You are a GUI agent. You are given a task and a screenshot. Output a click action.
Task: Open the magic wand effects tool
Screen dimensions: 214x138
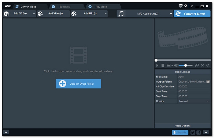pyautogui.click(x=208, y=65)
